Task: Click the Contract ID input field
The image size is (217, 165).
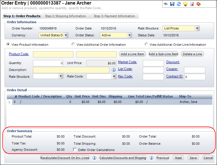Action: coord(195,77)
